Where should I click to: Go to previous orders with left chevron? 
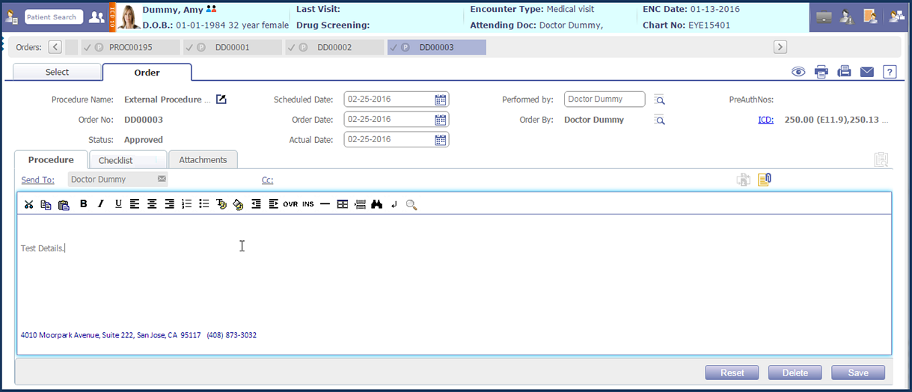coord(55,47)
